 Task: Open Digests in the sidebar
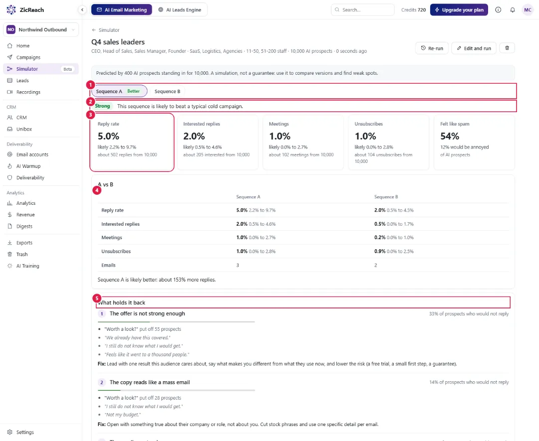pyautogui.click(x=41, y=226)
